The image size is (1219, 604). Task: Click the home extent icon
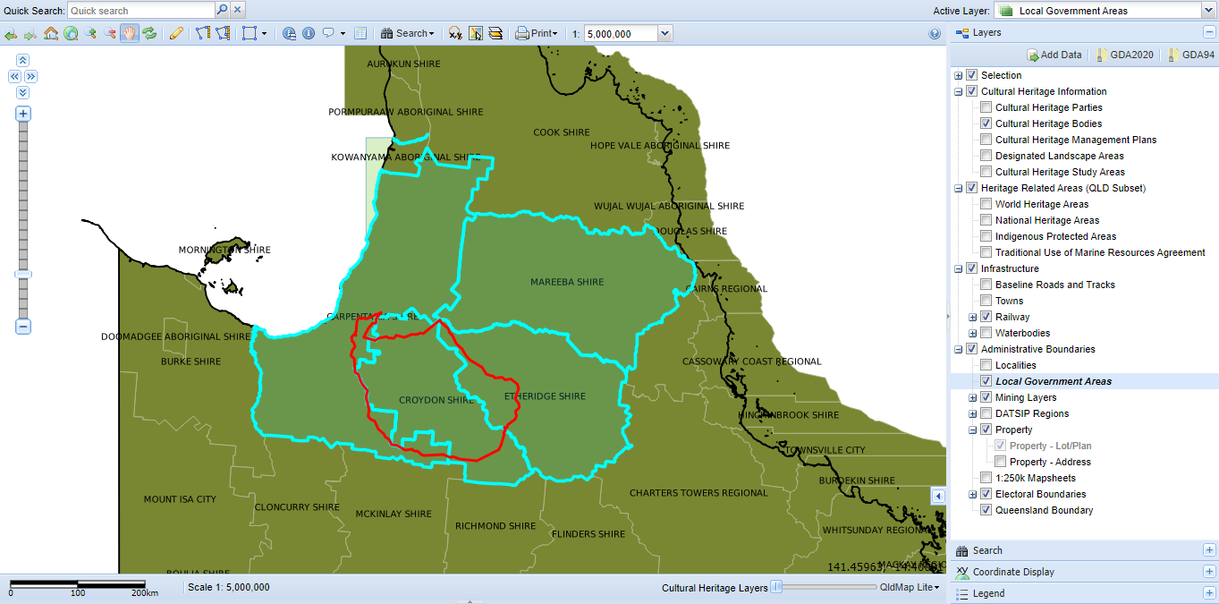pos(50,33)
